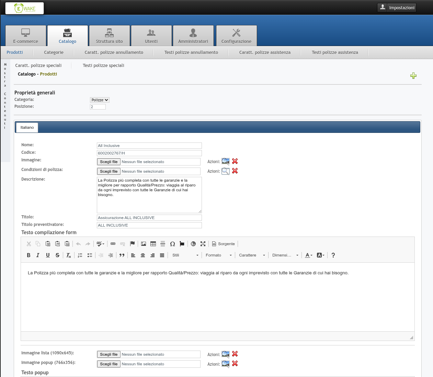Maximize the editor with fullscreen icon
Screen dimensions: 433x377
[203, 244]
